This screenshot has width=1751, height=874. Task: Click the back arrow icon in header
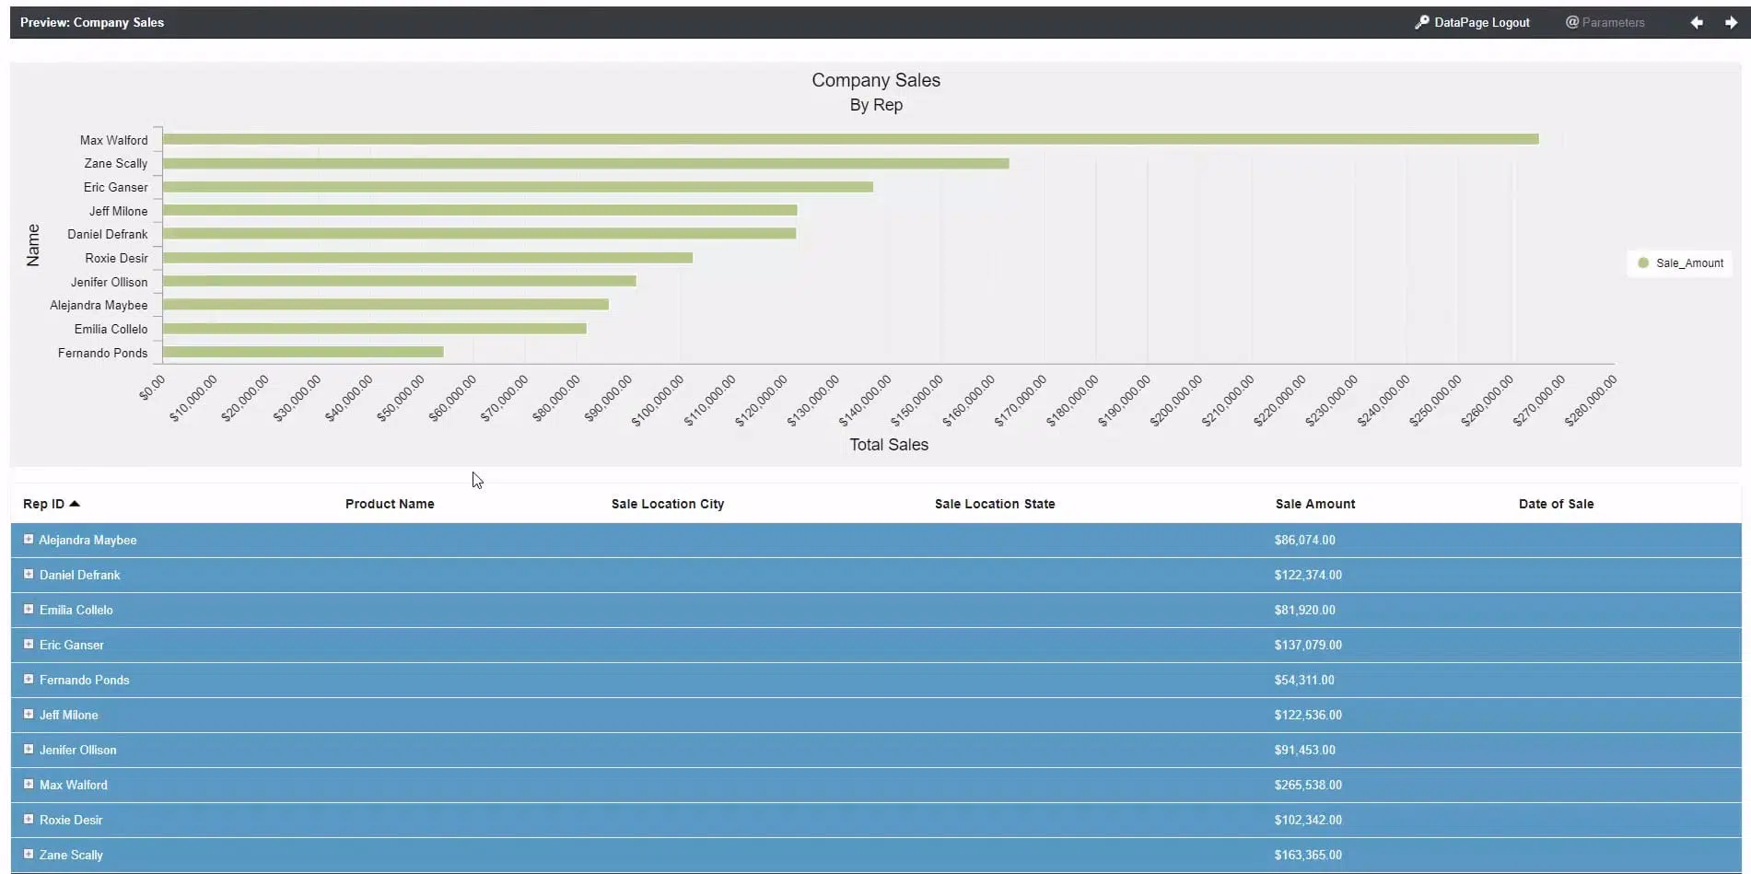1696,22
